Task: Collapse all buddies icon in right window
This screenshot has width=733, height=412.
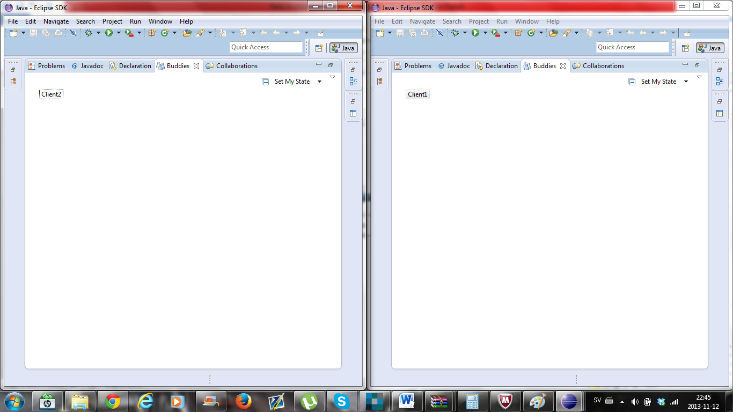Action: (x=632, y=82)
